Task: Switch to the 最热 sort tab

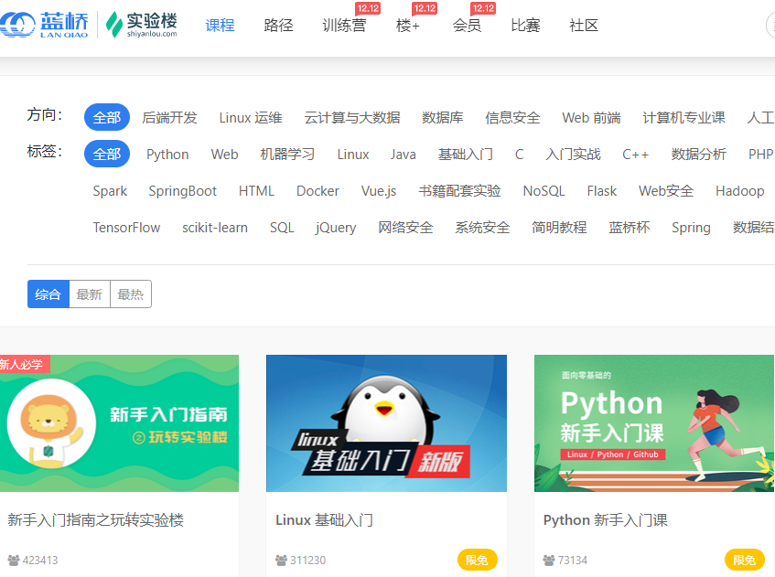Action: coord(130,294)
